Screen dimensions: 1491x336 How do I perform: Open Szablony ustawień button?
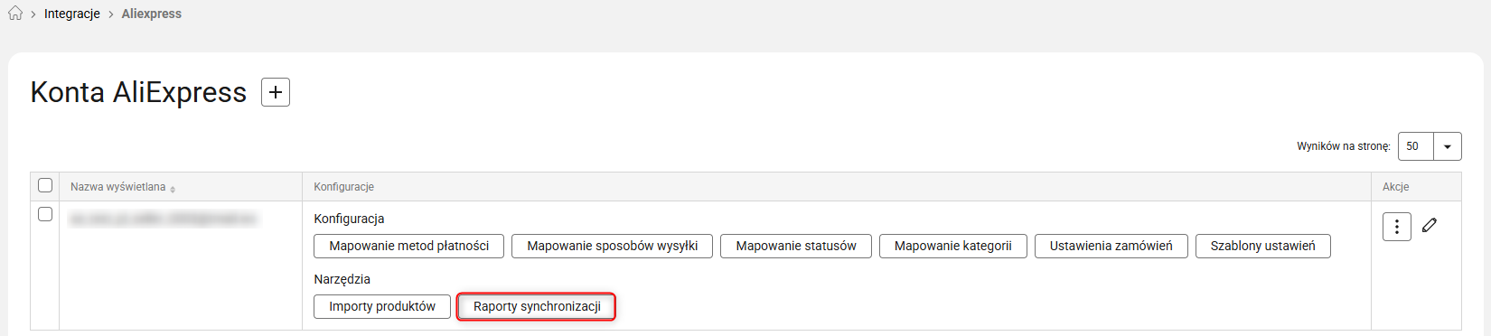point(1263,246)
